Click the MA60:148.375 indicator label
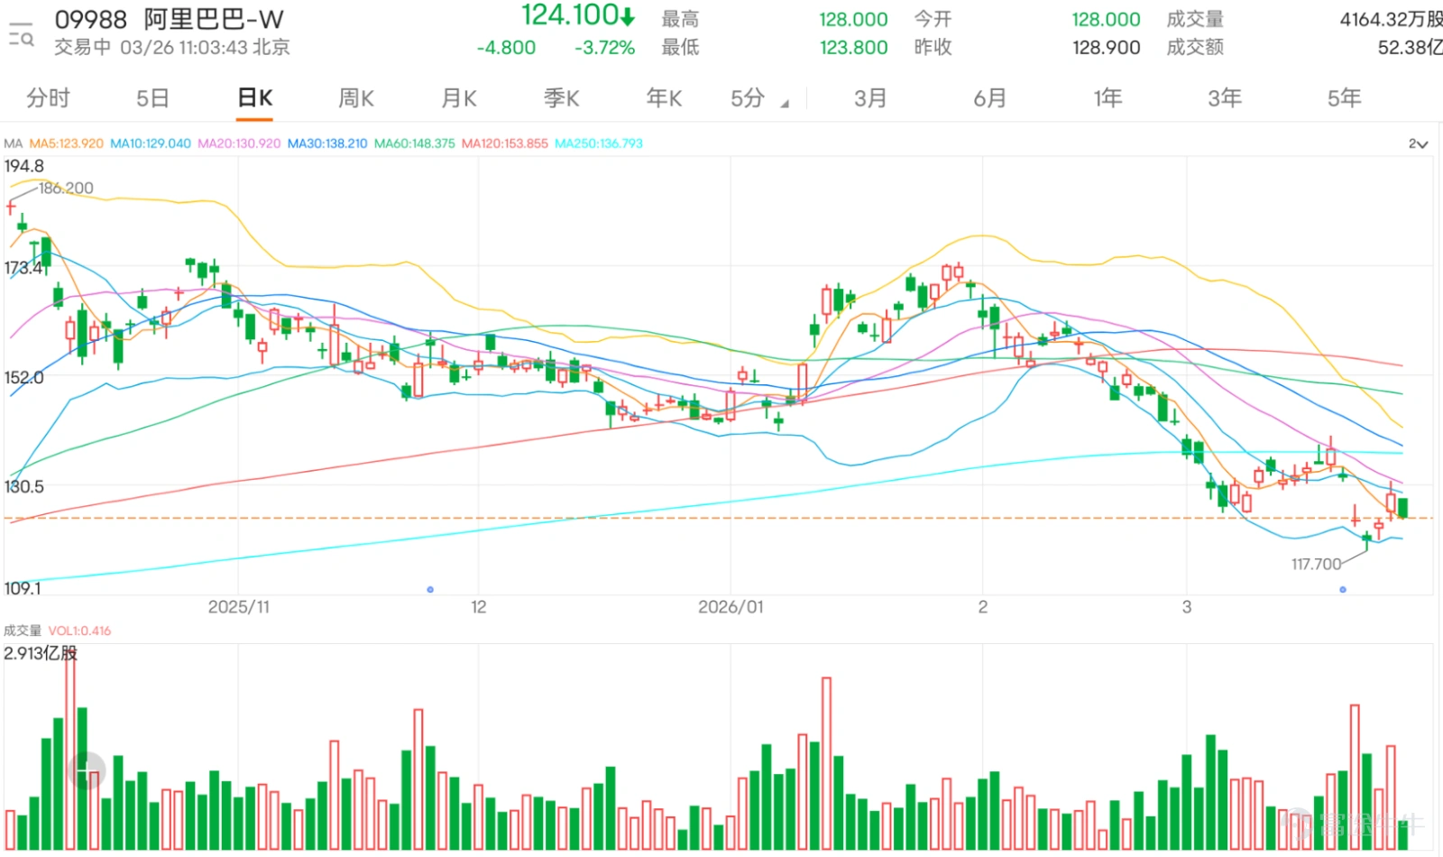Image resolution: width=1443 pixels, height=857 pixels. [x=415, y=143]
